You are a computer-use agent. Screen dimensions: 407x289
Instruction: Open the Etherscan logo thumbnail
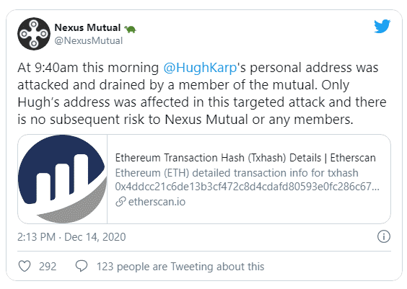pos(63,179)
